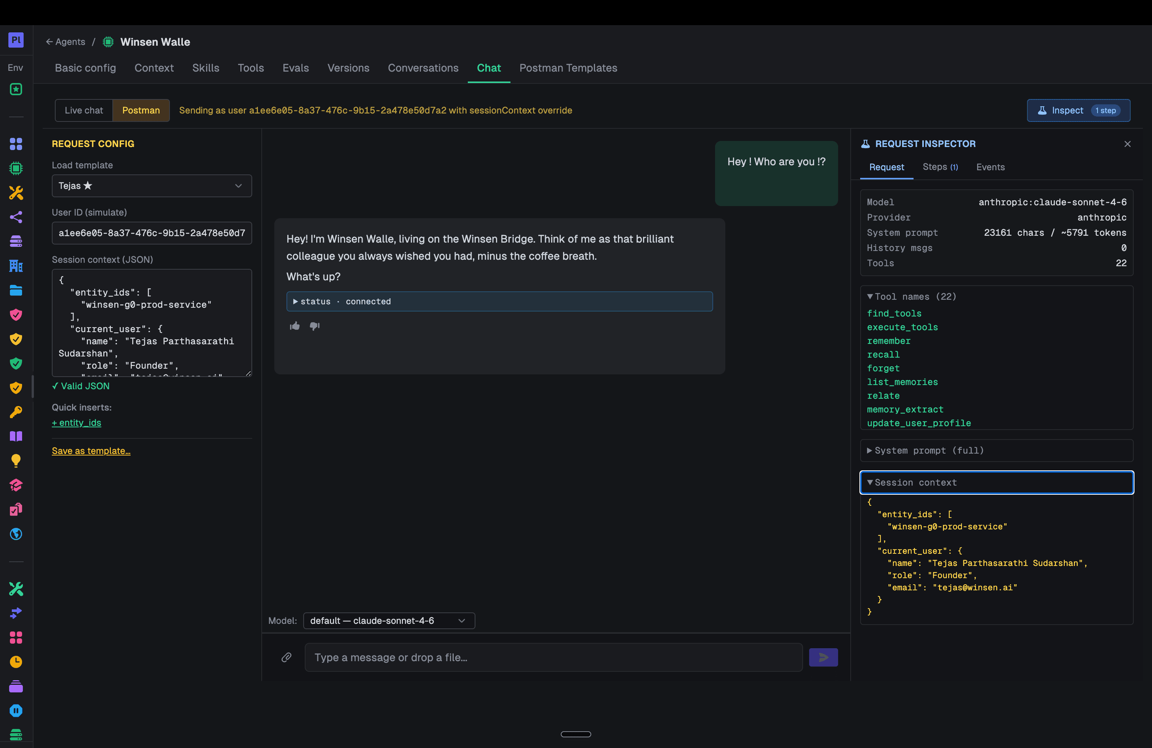
Task: Give thumbs down to the response
Action: click(x=315, y=326)
